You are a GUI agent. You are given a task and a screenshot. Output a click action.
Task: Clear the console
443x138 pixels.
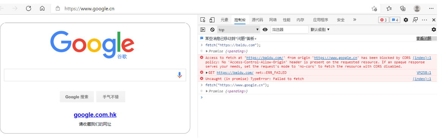[212, 29]
